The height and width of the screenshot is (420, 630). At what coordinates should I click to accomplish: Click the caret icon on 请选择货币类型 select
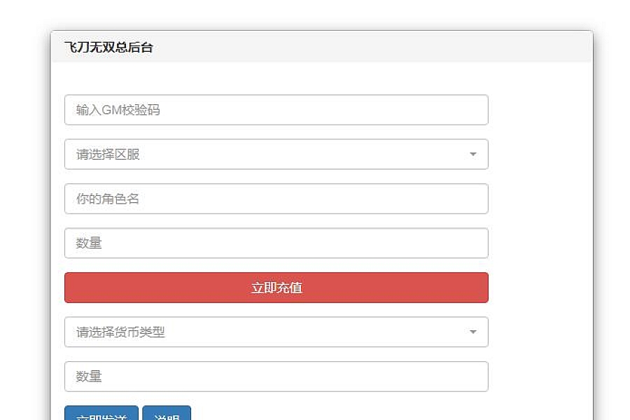click(x=473, y=332)
